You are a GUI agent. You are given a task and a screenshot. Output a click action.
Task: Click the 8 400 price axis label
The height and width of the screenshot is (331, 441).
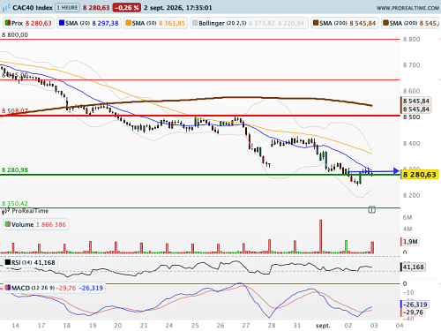(x=411, y=143)
